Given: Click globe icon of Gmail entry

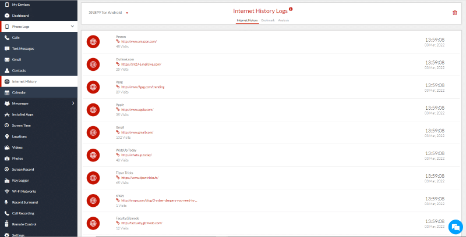Looking at the screenshot, I should [x=93, y=132].
